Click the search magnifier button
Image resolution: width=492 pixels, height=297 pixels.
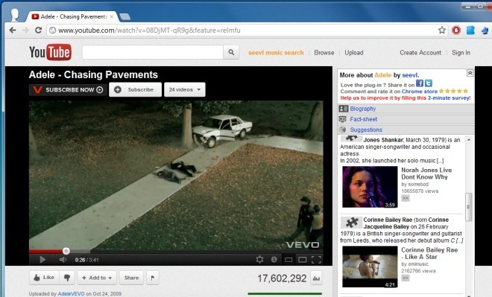231,52
